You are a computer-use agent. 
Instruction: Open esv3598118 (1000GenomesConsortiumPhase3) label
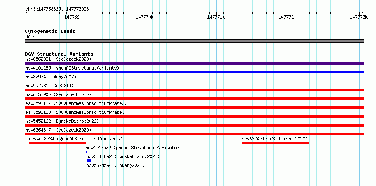(x=76, y=112)
